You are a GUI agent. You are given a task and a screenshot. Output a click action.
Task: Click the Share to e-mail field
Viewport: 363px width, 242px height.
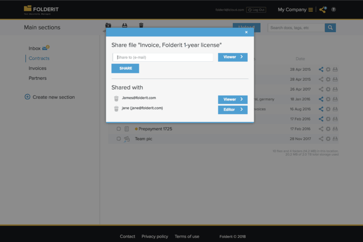[163, 57]
